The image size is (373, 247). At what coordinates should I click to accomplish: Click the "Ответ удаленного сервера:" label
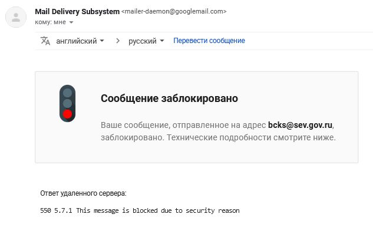coord(83,193)
